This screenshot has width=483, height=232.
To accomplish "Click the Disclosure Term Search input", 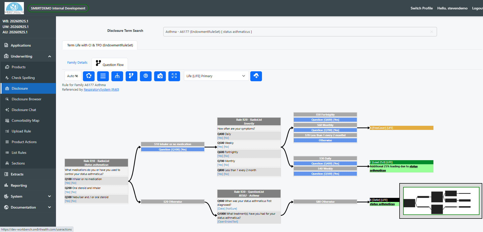I will (300, 32).
